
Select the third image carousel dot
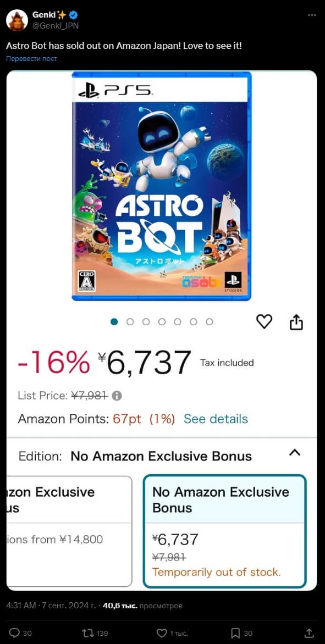(x=146, y=321)
